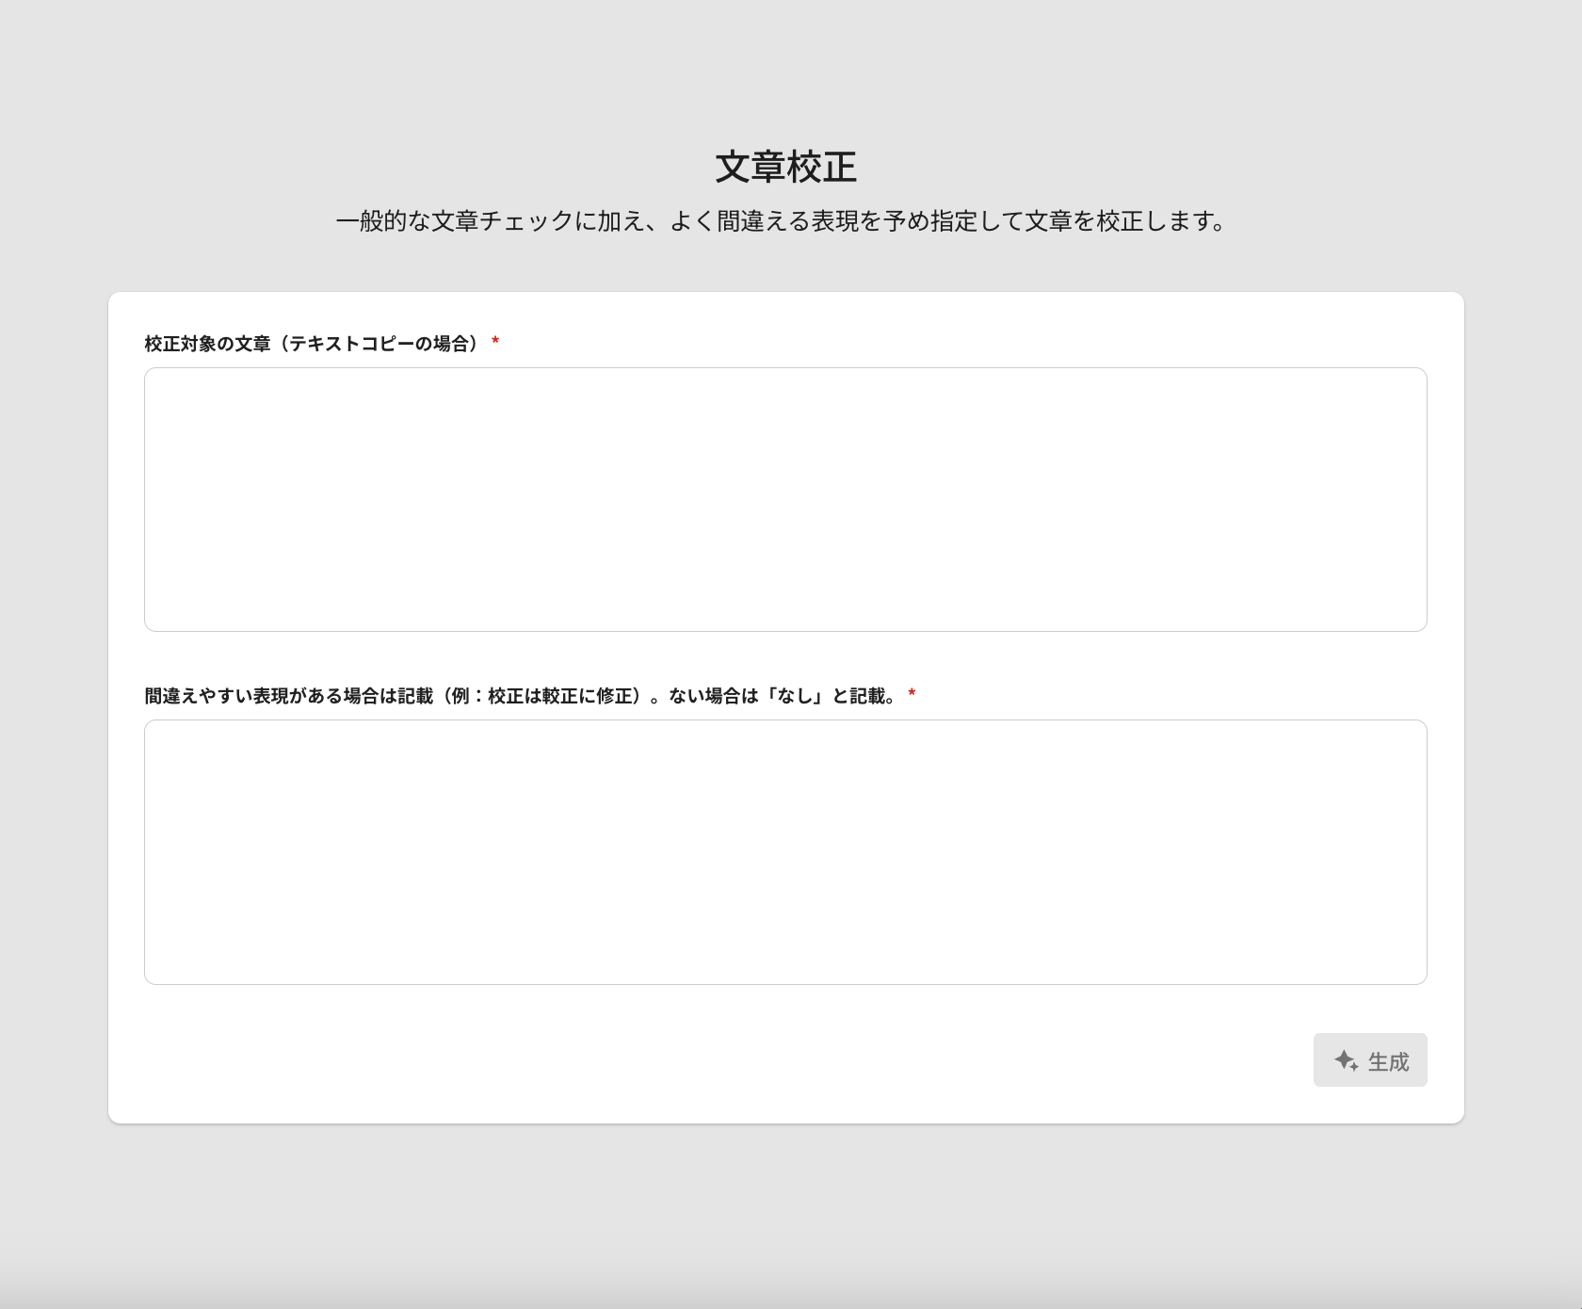The height and width of the screenshot is (1309, 1582).
Task: Click the description text under 文章校正
Action: [782, 221]
